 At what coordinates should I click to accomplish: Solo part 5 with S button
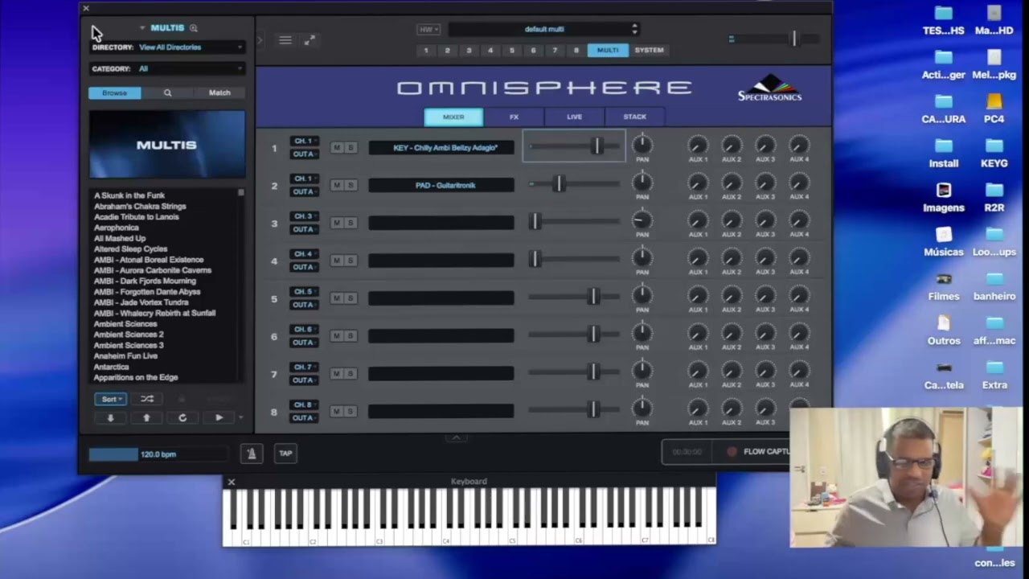[351, 298]
